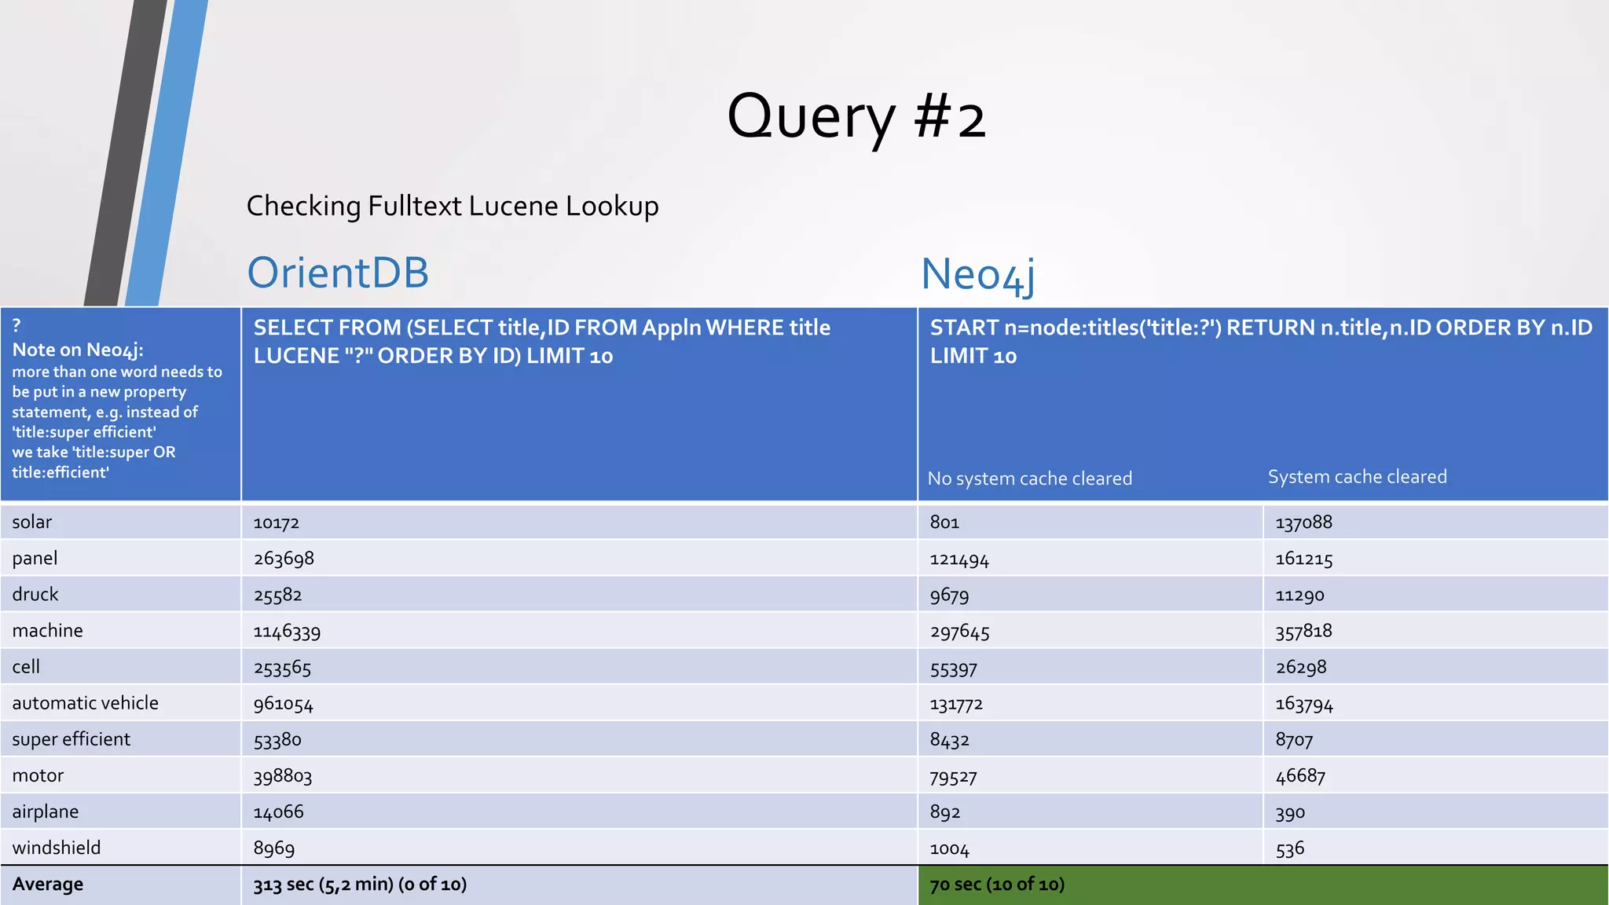Select the 'automatic vehicle' row label
The height and width of the screenshot is (905, 1609).
pos(85,702)
